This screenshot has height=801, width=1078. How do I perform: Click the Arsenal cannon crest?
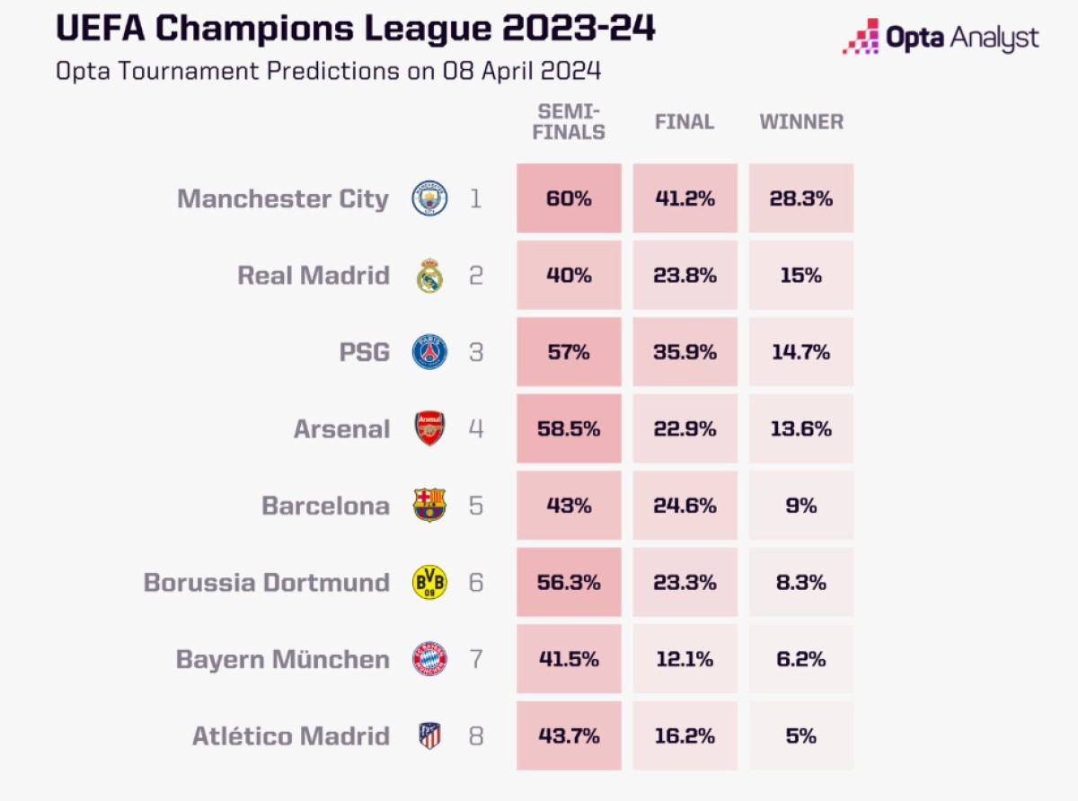(x=429, y=429)
